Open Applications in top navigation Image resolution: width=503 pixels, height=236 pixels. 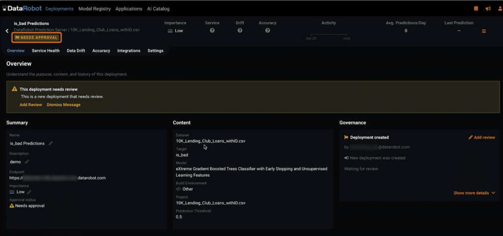click(129, 9)
